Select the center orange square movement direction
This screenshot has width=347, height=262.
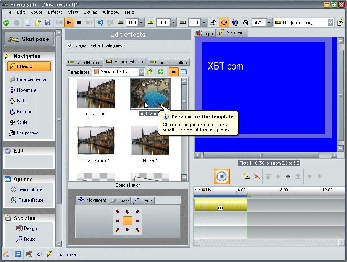[127, 221]
